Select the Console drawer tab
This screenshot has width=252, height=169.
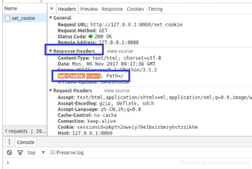pos(26,142)
